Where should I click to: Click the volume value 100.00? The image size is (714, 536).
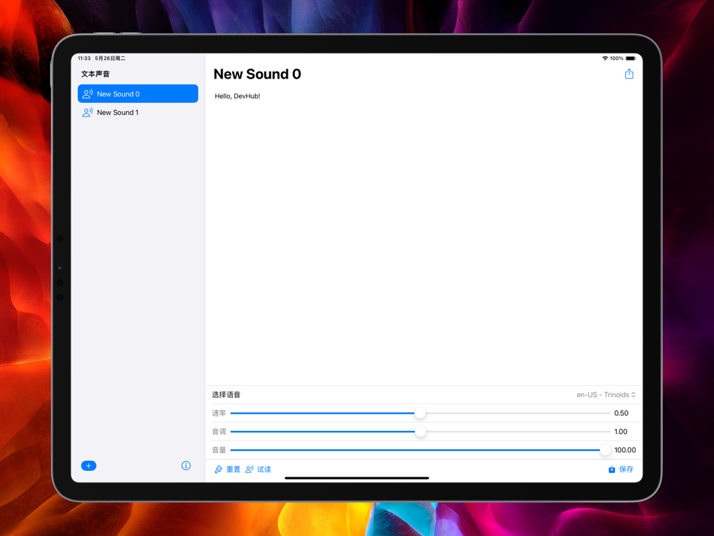pyautogui.click(x=625, y=450)
